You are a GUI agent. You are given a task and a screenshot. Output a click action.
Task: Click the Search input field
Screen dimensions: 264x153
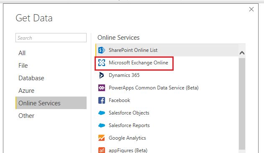tap(51, 38)
